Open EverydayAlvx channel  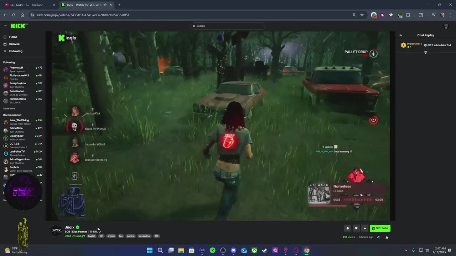click(23, 85)
